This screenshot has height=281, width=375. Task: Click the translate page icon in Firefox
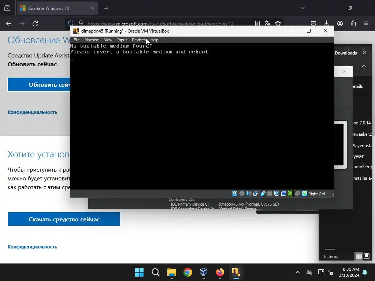click(267, 23)
